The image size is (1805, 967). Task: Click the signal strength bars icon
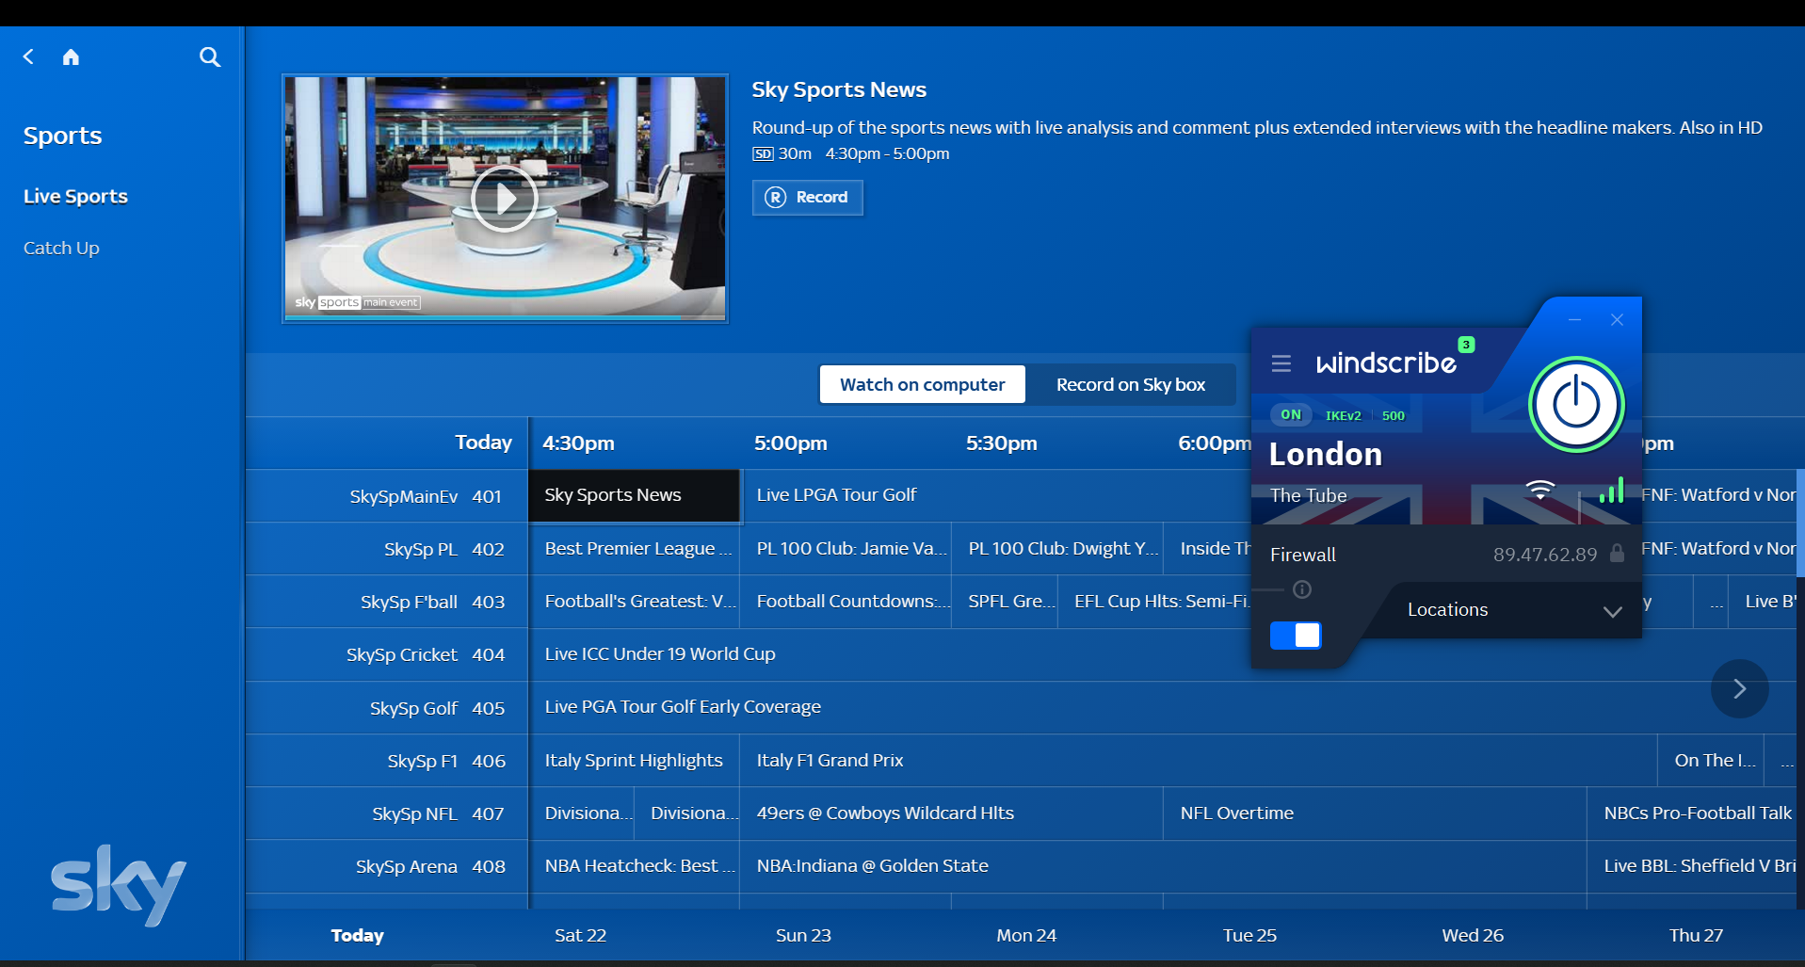click(1611, 490)
